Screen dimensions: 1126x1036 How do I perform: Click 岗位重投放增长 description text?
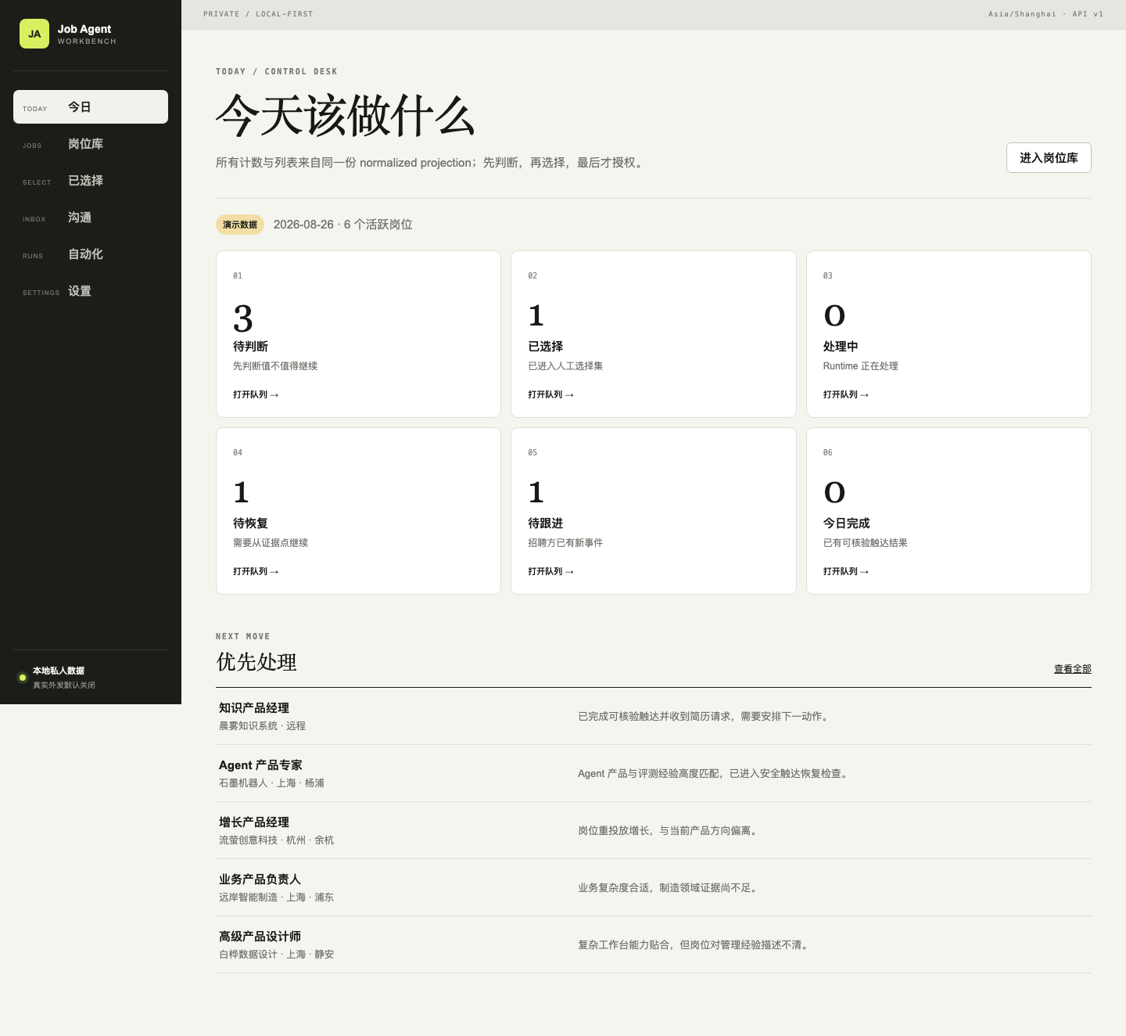(669, 831)
